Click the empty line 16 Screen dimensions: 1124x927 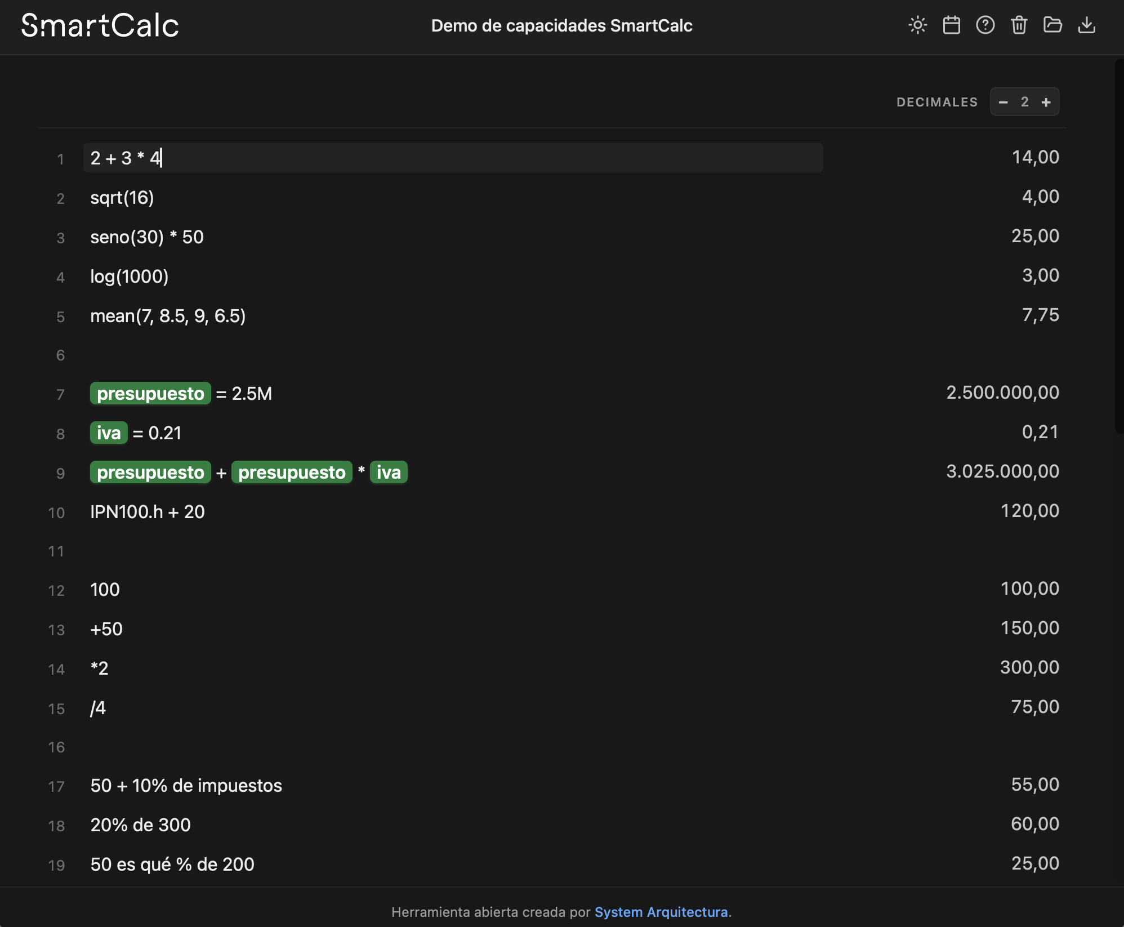(453, 747)
